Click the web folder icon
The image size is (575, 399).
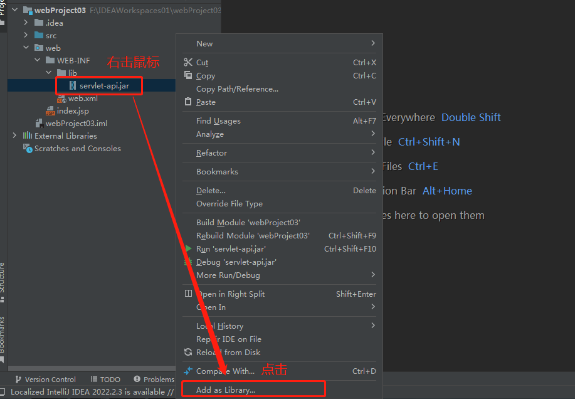[39, 48]
